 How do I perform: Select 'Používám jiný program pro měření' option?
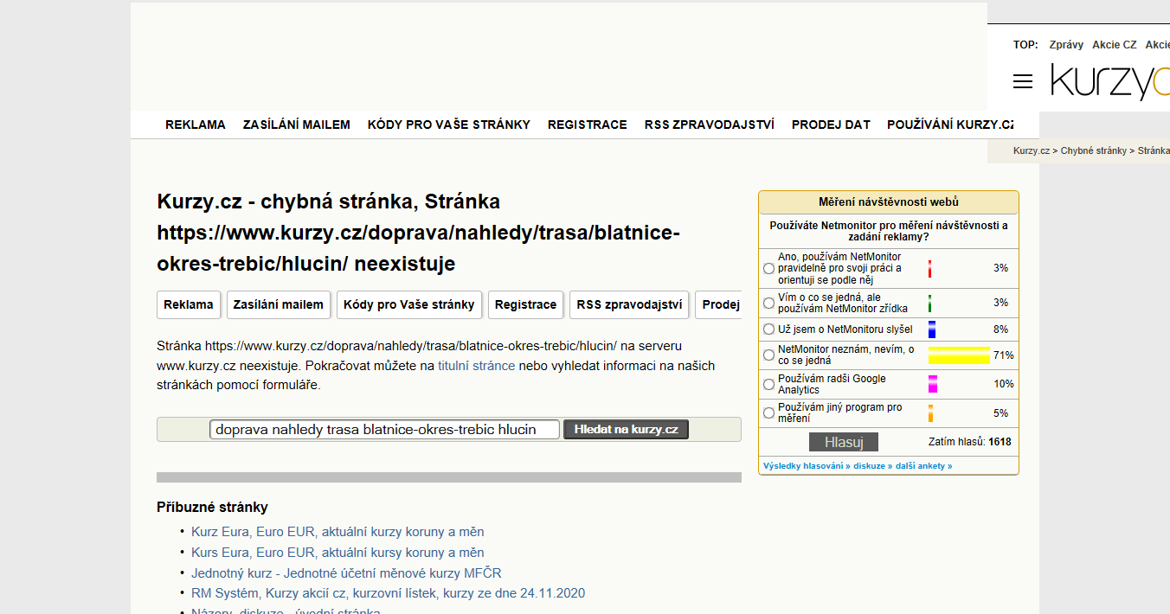point(768,413)
